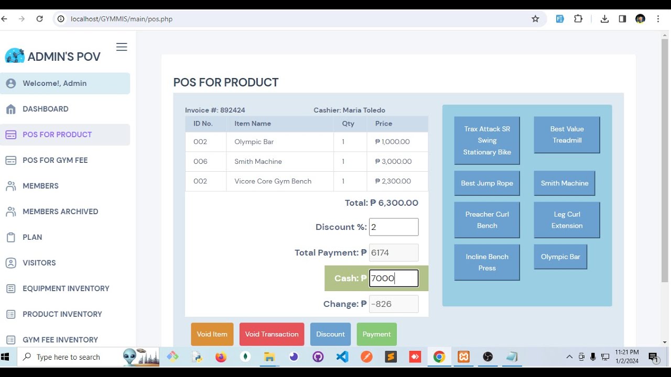Image resolution: width=671 pixels, height=377 pixels.
Task: Click the Cash input field
Action: [x=394, y=278]
